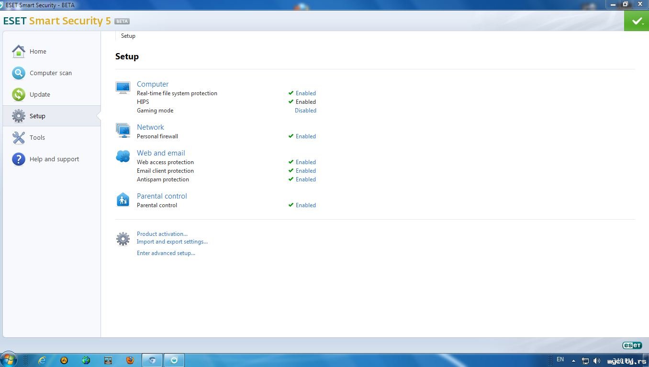Viewport: 649px width, 367px height.
Task: Toggle Parental control Enabled status
Action: pyautogui.click(x=306, y=205)
